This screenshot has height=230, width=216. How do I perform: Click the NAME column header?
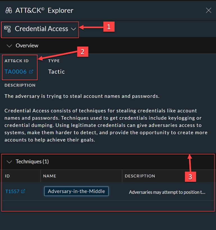tap(49, 176)
